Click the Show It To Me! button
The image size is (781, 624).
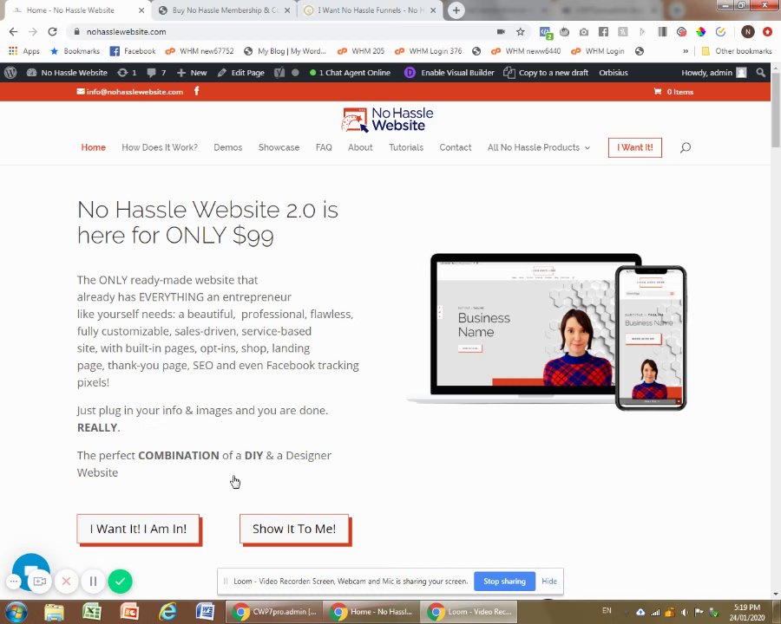294,529
